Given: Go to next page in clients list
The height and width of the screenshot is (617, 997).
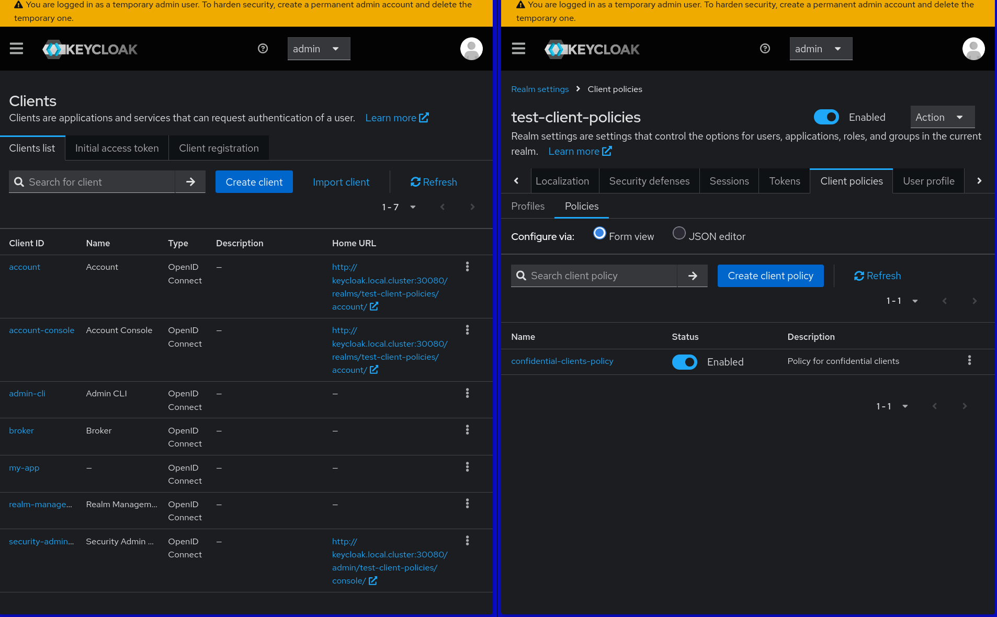Looking at the screenshot, I should coord(472,207).
